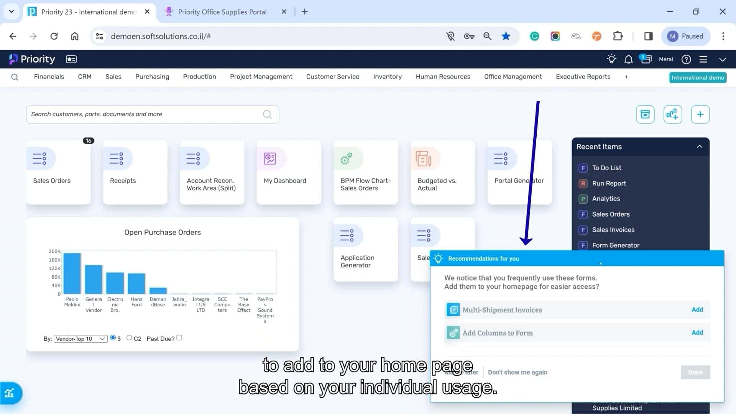Click the lightbulb recommendations icon in header
Image resolution: width=736 pixels, height=414 pixels.
tap(611, 59)
